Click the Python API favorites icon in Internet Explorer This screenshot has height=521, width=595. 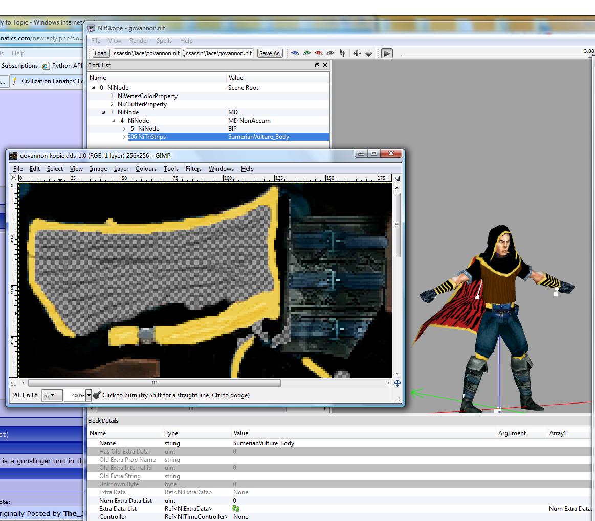(x=46, y=66)
